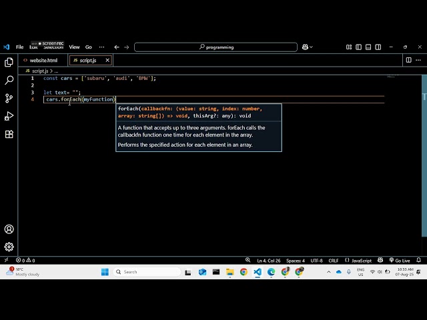
Task: Toggle the Primary Side Bar layout button
Action: (x=358, y=47)
